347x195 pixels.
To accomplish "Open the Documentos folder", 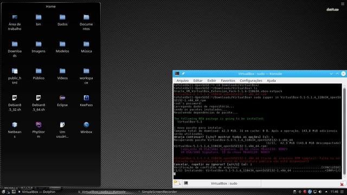I will pyautogui.click(x=86, y=22).
